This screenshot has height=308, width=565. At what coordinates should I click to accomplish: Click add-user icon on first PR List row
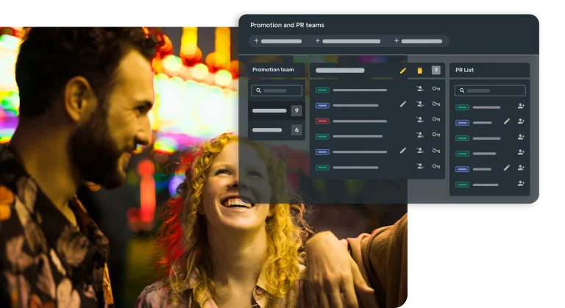(521, 106)
